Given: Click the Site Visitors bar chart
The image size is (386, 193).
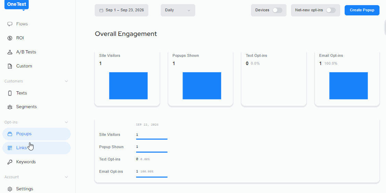Looking at the screenshot, I should pos(128,86).
